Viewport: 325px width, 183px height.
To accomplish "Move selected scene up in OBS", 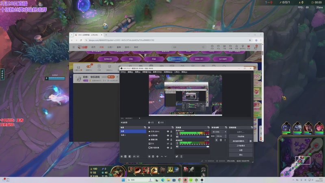I will click(134, 157).
